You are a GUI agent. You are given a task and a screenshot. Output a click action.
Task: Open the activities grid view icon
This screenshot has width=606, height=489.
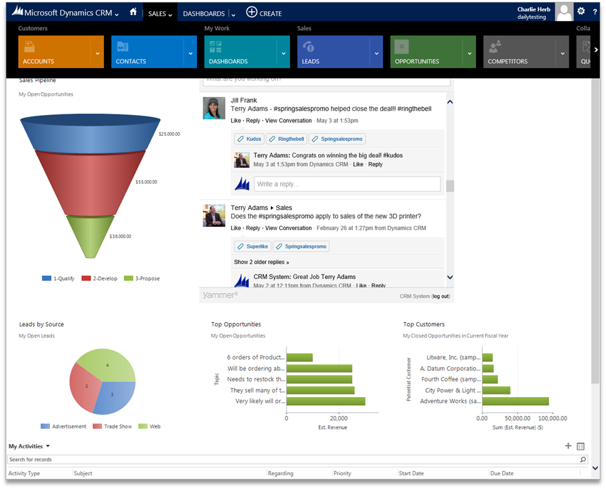[580, 446]
